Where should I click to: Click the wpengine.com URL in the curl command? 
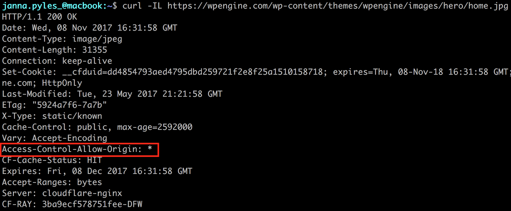click(338, 6)
